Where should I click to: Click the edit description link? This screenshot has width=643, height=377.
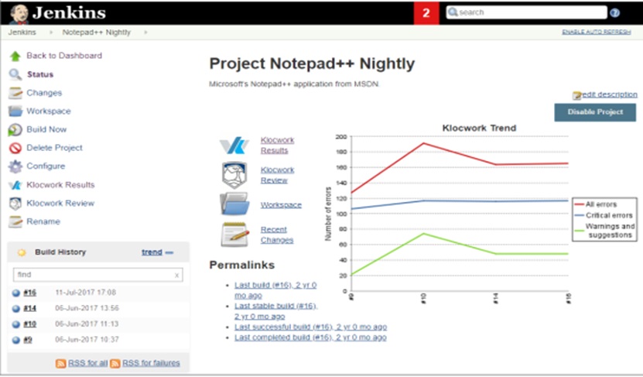click(x=610, y=94)
